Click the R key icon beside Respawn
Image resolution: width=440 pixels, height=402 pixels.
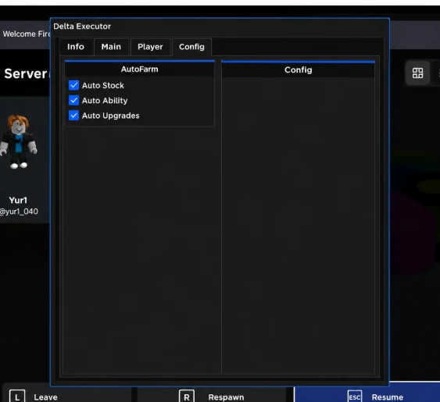point(187,396)
